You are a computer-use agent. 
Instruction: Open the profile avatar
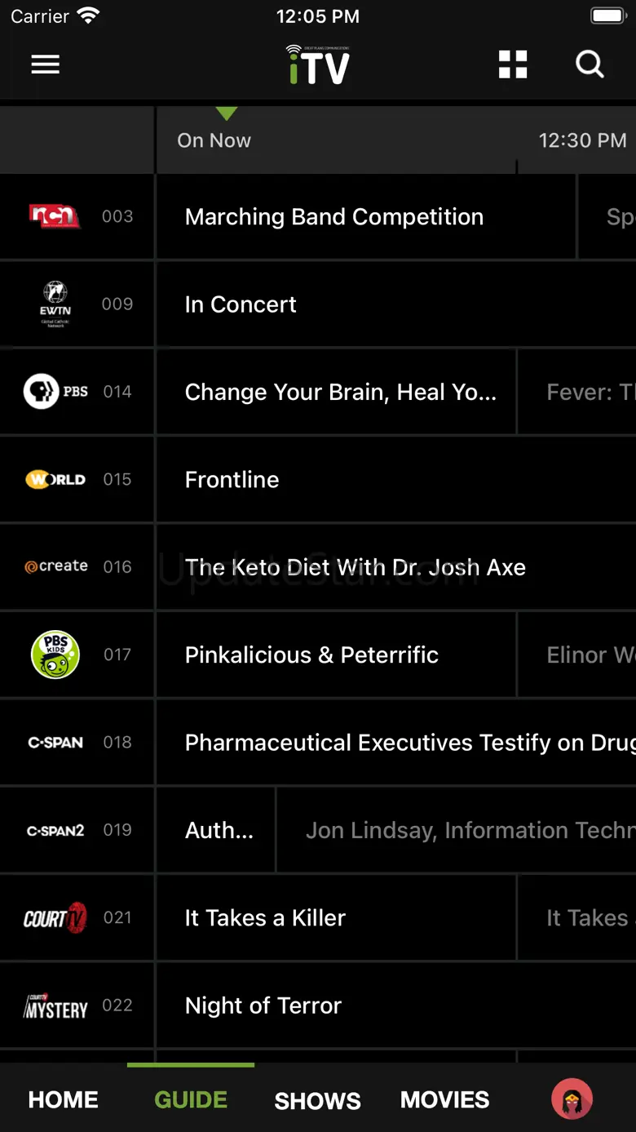pos(572,1099)
